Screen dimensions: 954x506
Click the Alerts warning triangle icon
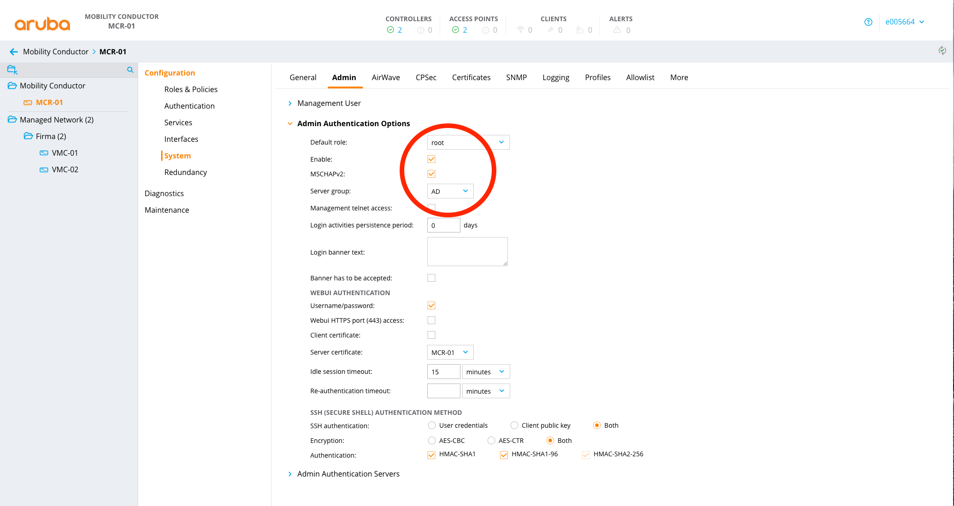click(x=617, y=30)
